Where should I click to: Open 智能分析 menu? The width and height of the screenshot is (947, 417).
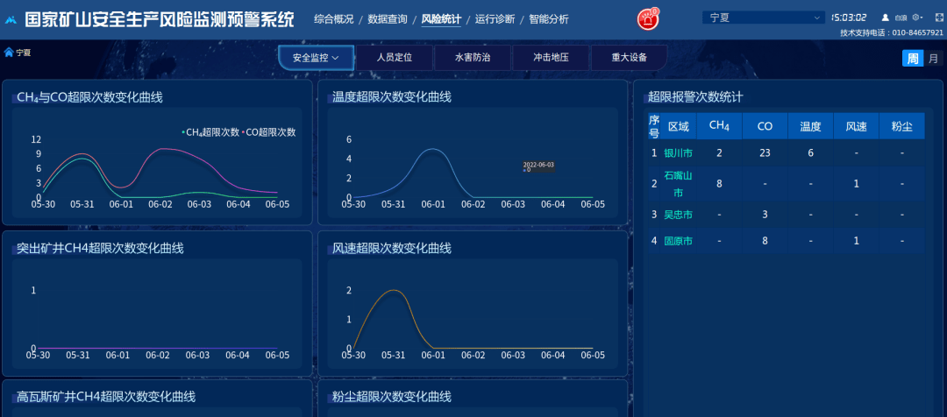pyautogui.click(x=548, y=19)
